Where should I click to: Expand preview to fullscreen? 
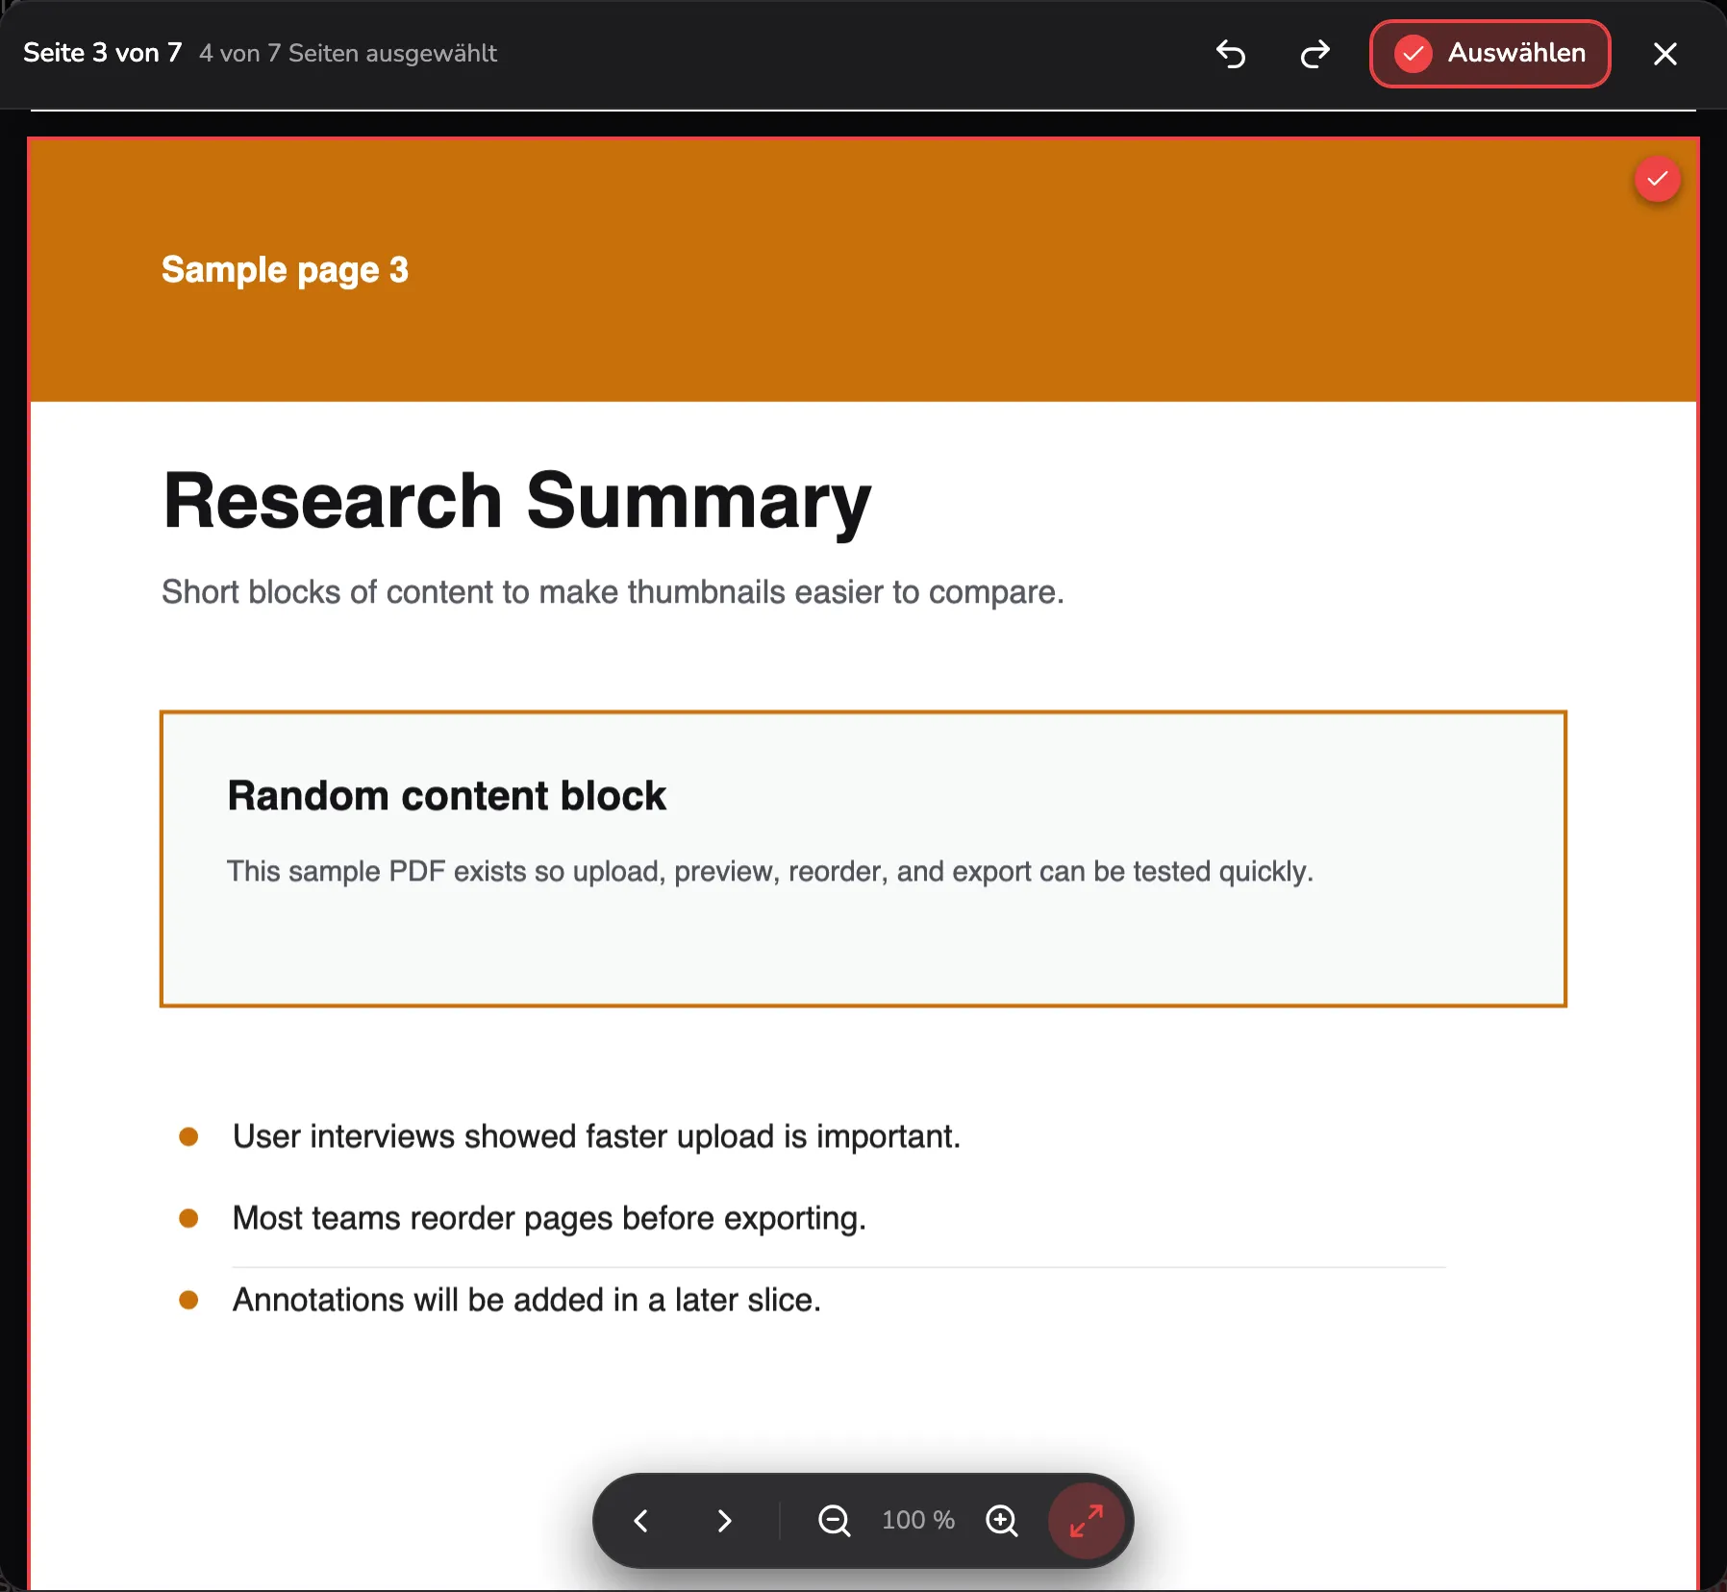point(1087,1520)
